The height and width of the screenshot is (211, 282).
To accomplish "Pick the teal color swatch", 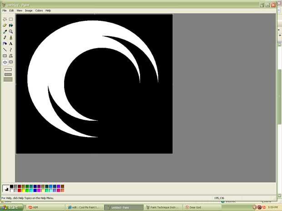I will [31, 186].
